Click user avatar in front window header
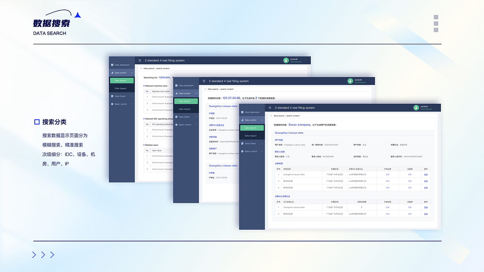Viewport: 484px width, 272px height. [416, 108]
